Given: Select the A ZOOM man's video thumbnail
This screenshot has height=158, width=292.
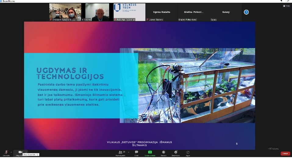Looking at the screenshot, I should pyautogui.click(x=97, y=12).
